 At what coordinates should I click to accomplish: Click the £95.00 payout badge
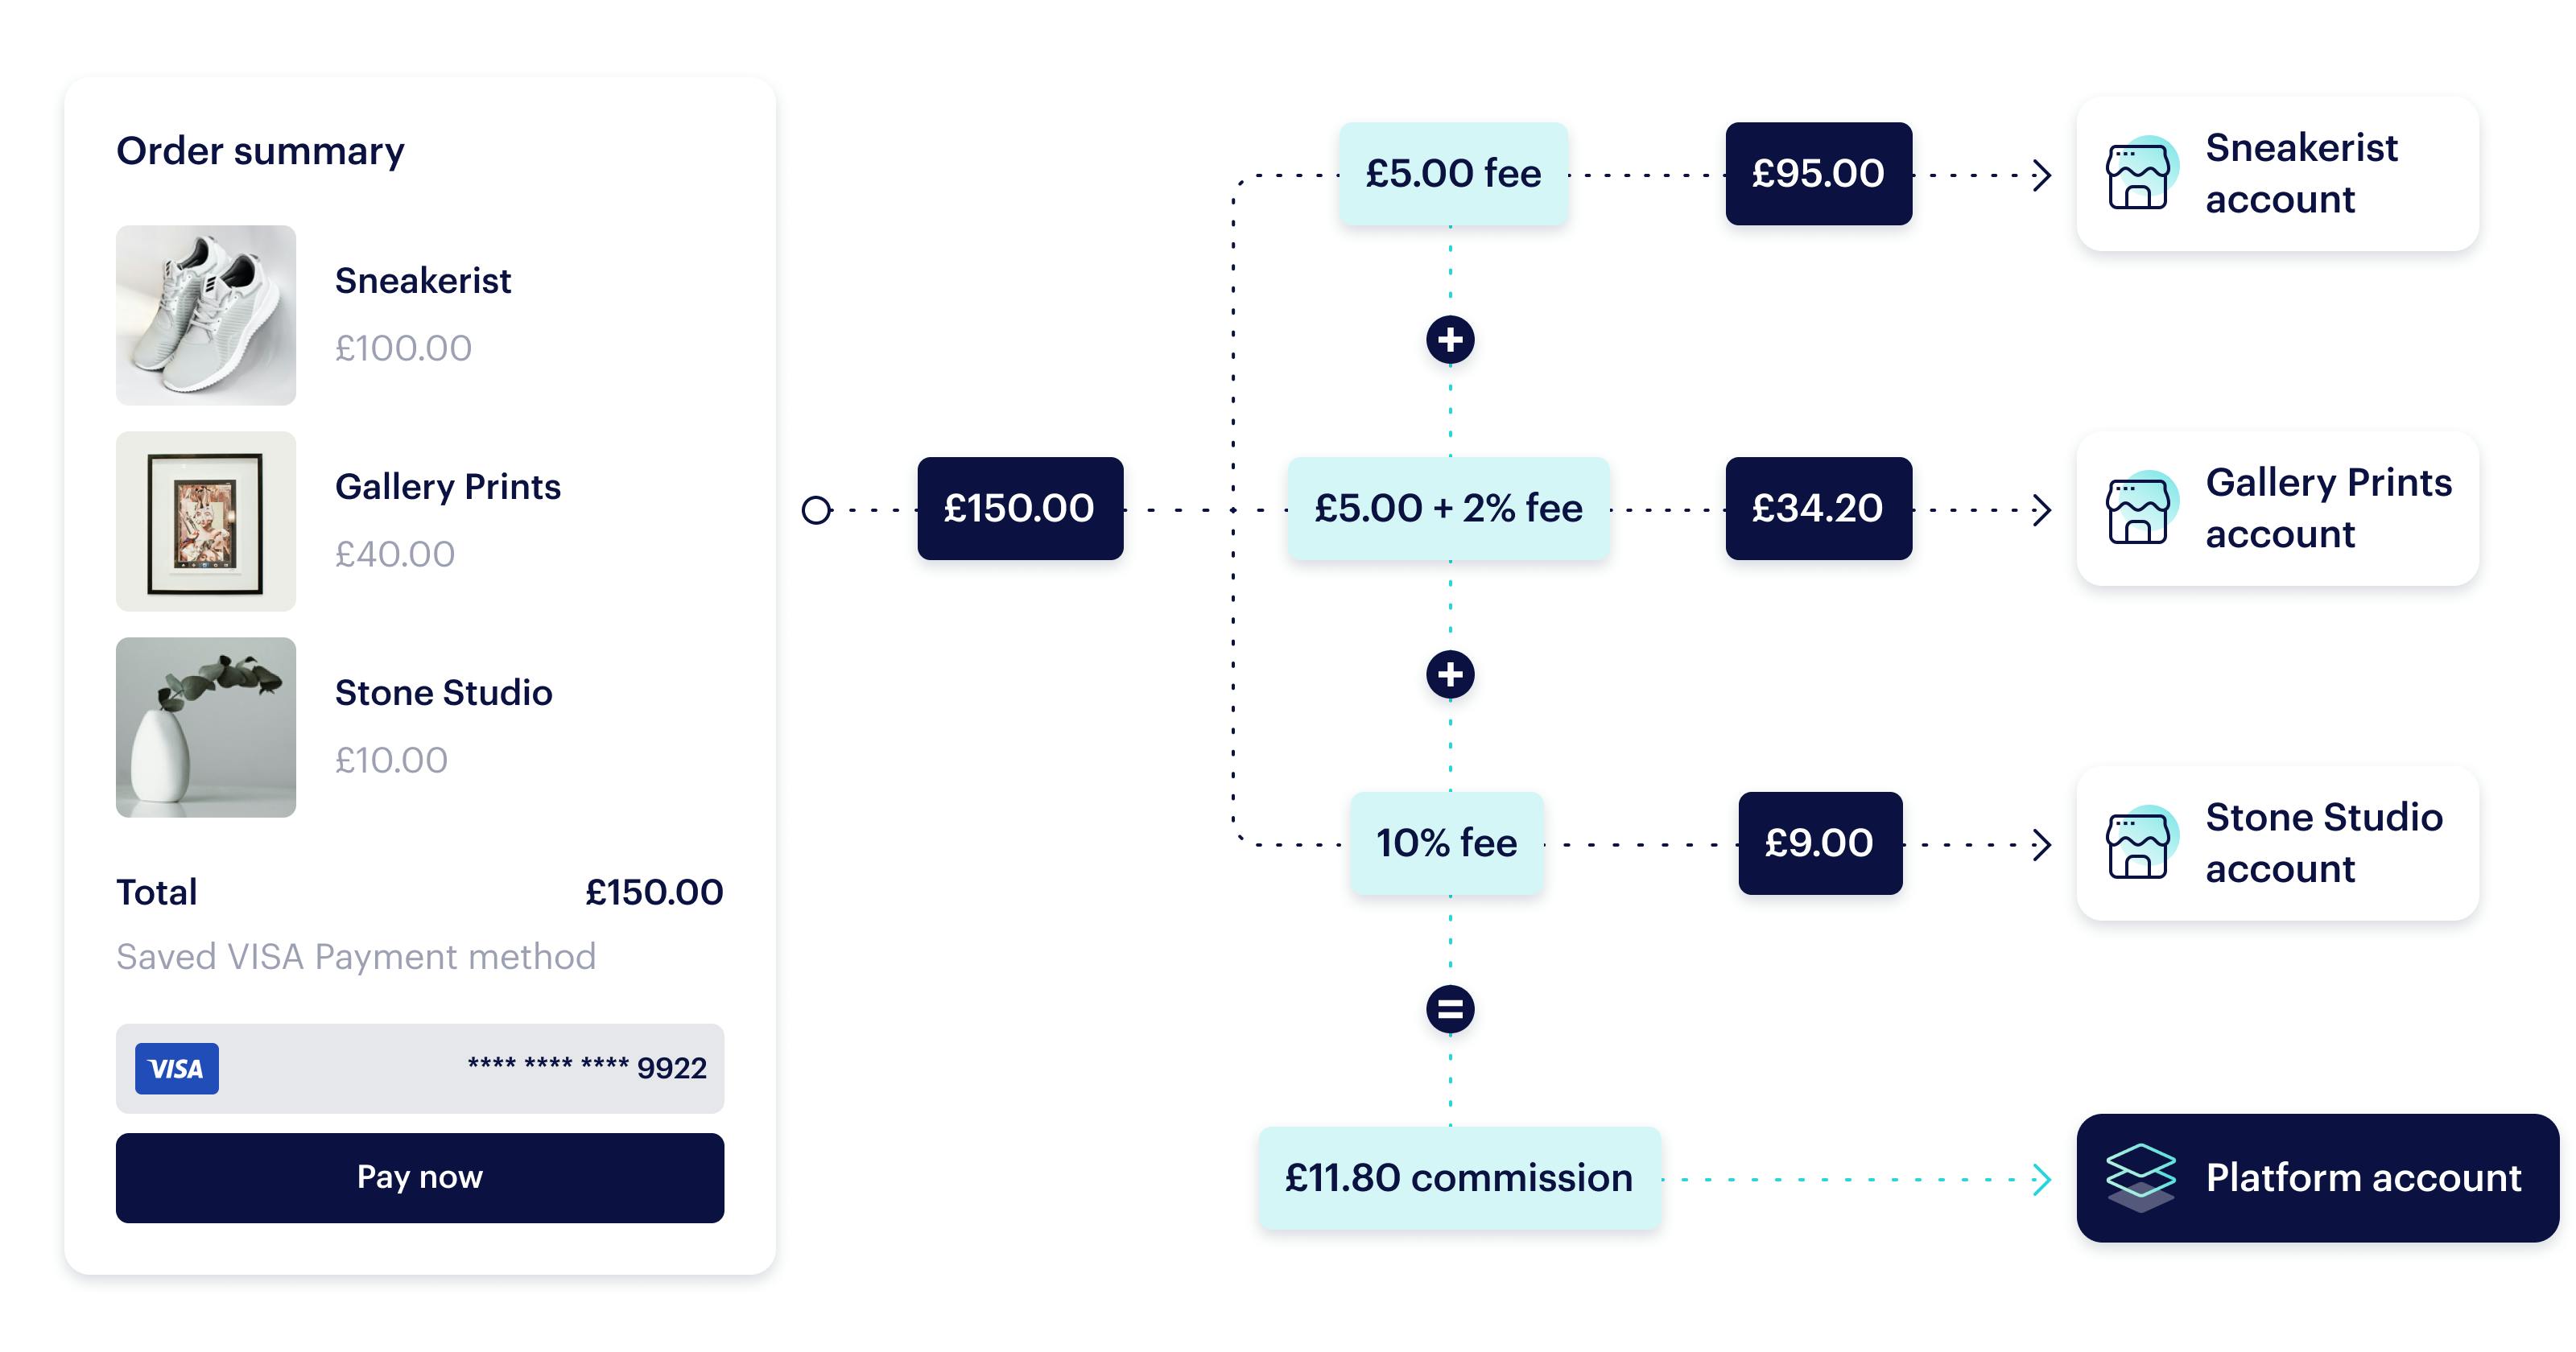point(1818,173)
